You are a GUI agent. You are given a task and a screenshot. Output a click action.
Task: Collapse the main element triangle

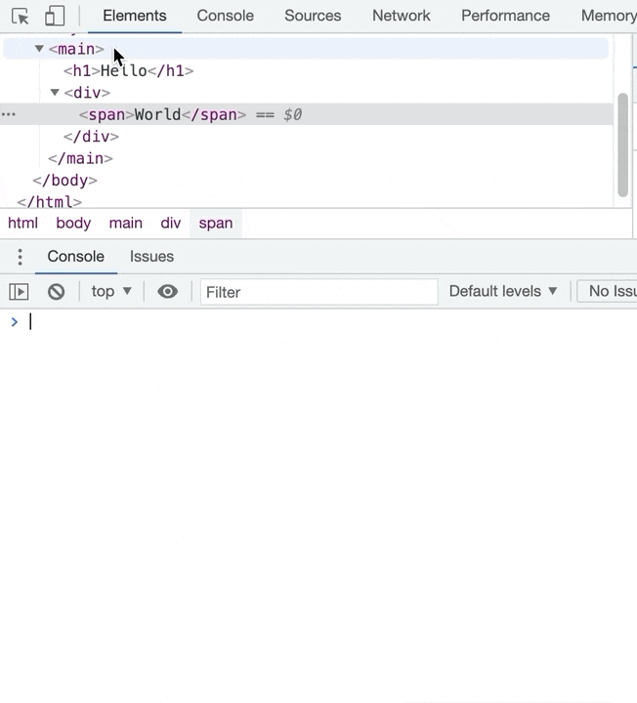pyautogui.click(x=39, y=49)
